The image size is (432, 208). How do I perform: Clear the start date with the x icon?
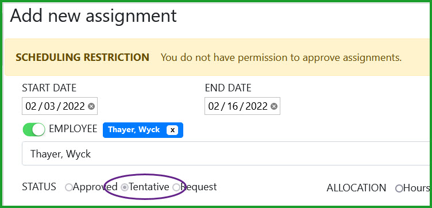pos(91,106)
